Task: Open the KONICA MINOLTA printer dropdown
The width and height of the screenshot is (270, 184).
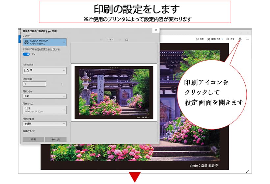Action: click(x=44, y=42)
